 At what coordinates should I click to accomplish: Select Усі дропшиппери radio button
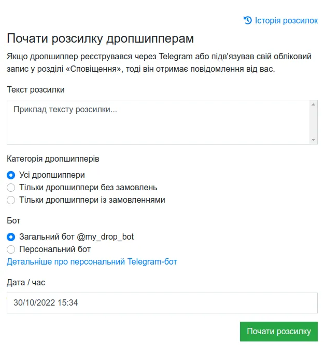pos(11,175)
